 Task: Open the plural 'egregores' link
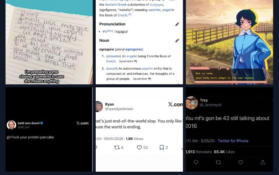point(134,49)
